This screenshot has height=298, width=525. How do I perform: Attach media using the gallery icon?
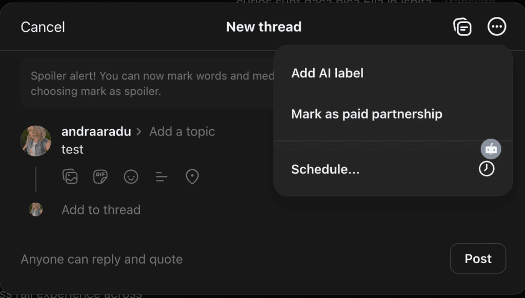pyautogui.click(x=70, y=176)
